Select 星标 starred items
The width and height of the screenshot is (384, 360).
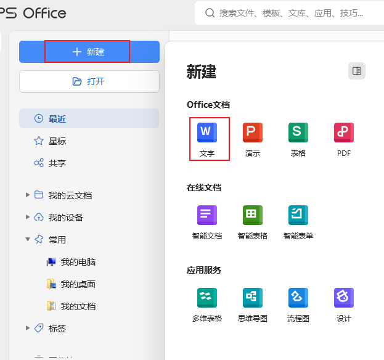89,141
